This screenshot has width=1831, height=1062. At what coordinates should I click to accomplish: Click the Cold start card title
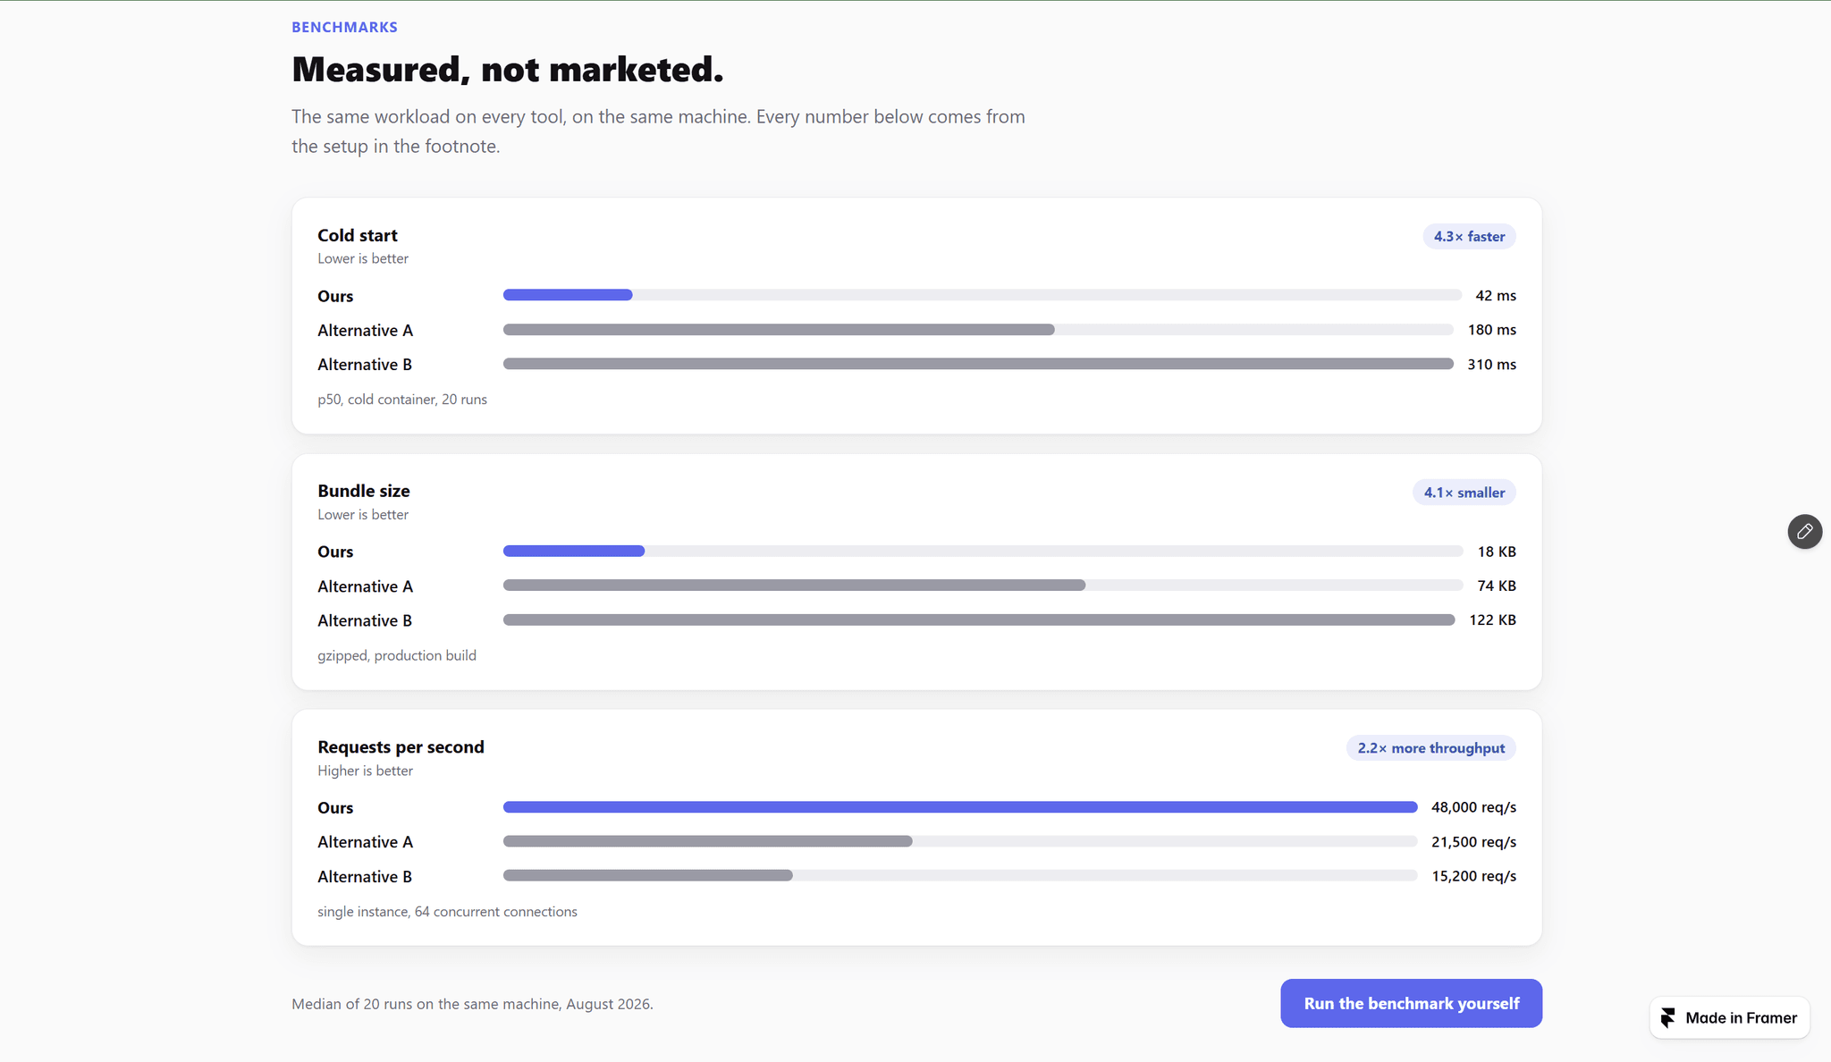click(x=357, y=235)
